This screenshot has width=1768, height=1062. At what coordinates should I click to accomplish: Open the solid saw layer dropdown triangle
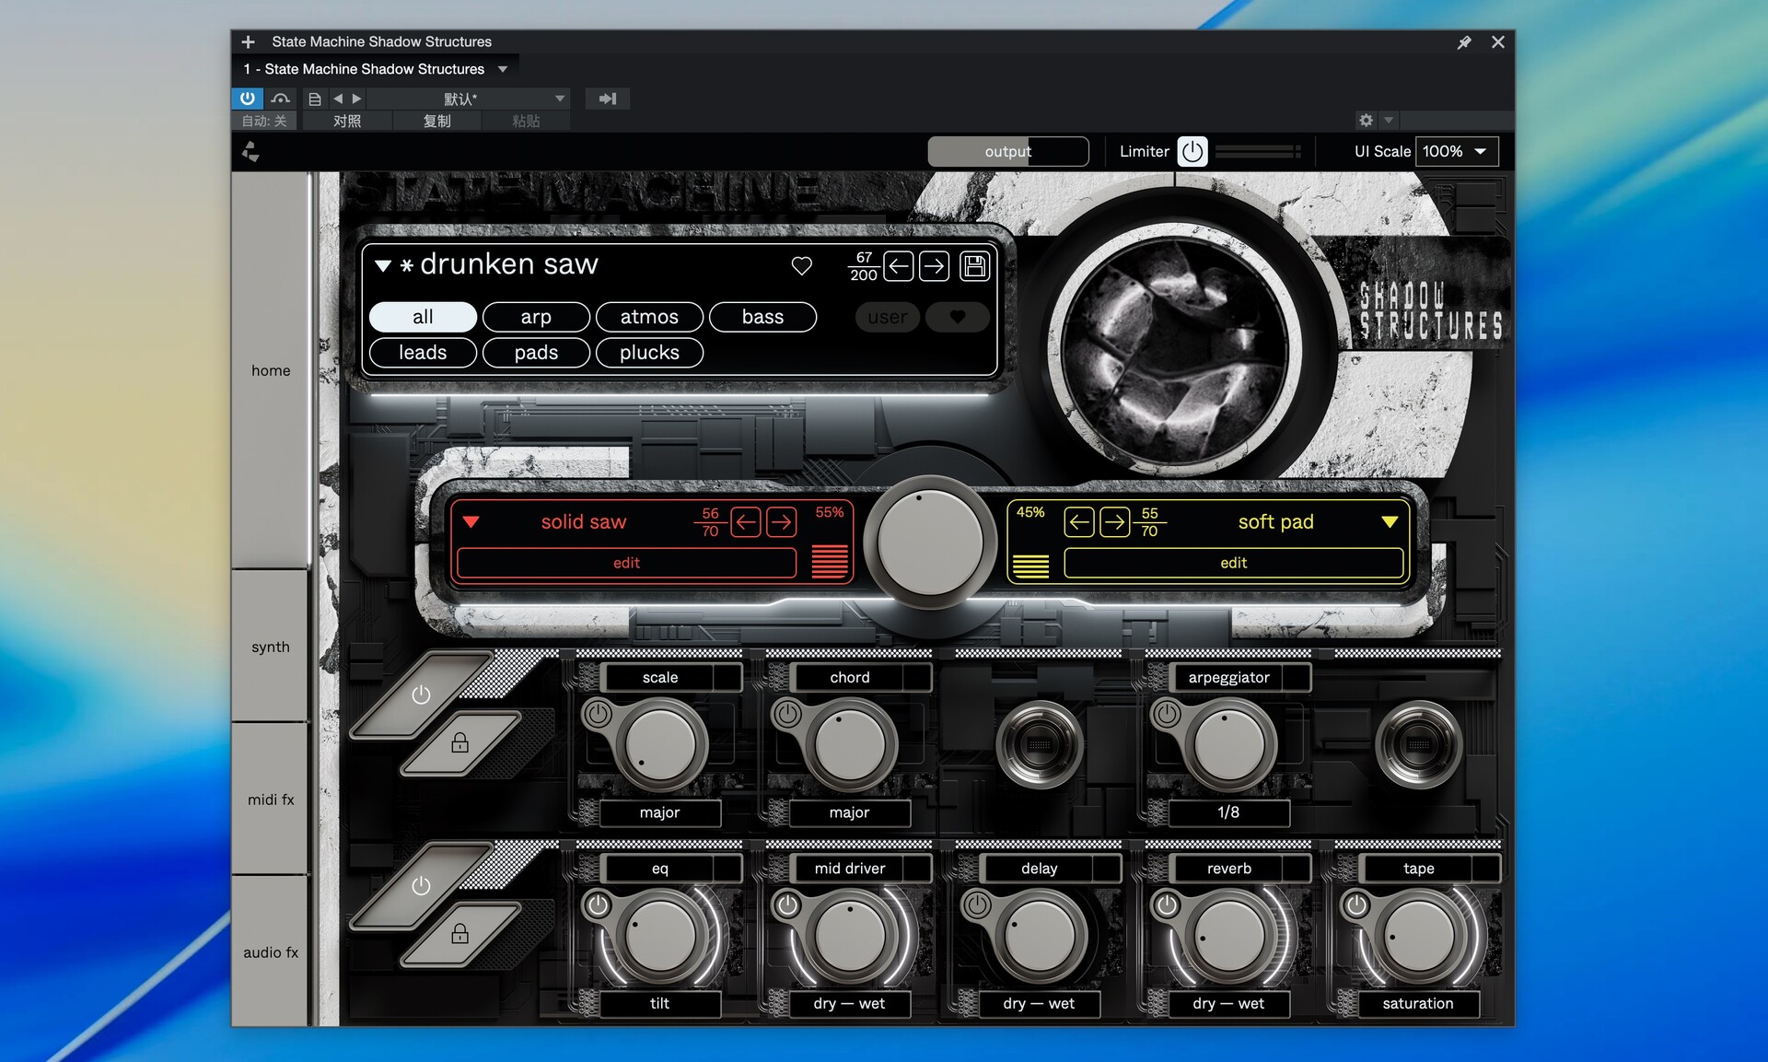pyautogui.click(x=471, y=522)
